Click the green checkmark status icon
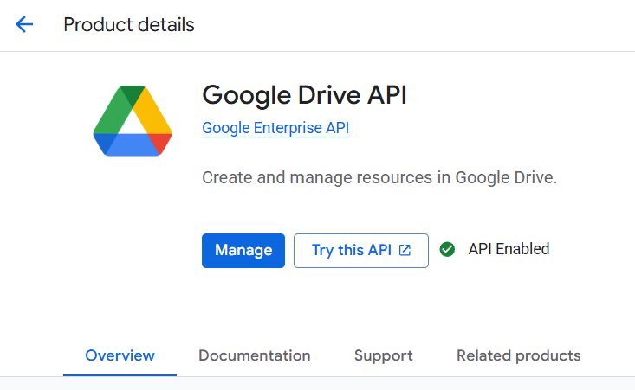635x390 pixels. (x=447, y=249)
